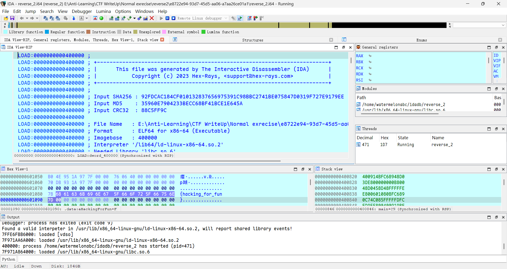The image size is (507, 269).
Task: Click the blue asterisk plus icon
Action: (x=139, y=18)
